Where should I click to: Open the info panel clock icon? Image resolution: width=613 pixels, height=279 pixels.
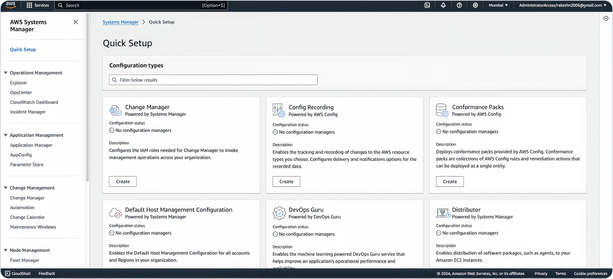click(x=606, y=18)
